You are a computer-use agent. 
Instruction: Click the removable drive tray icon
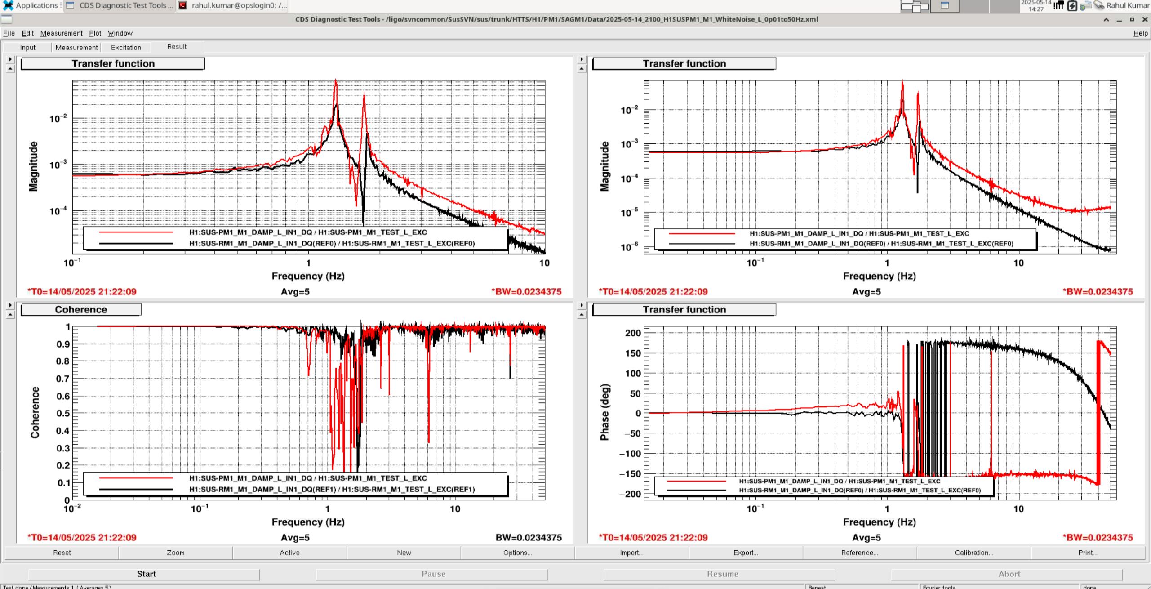1099,5
